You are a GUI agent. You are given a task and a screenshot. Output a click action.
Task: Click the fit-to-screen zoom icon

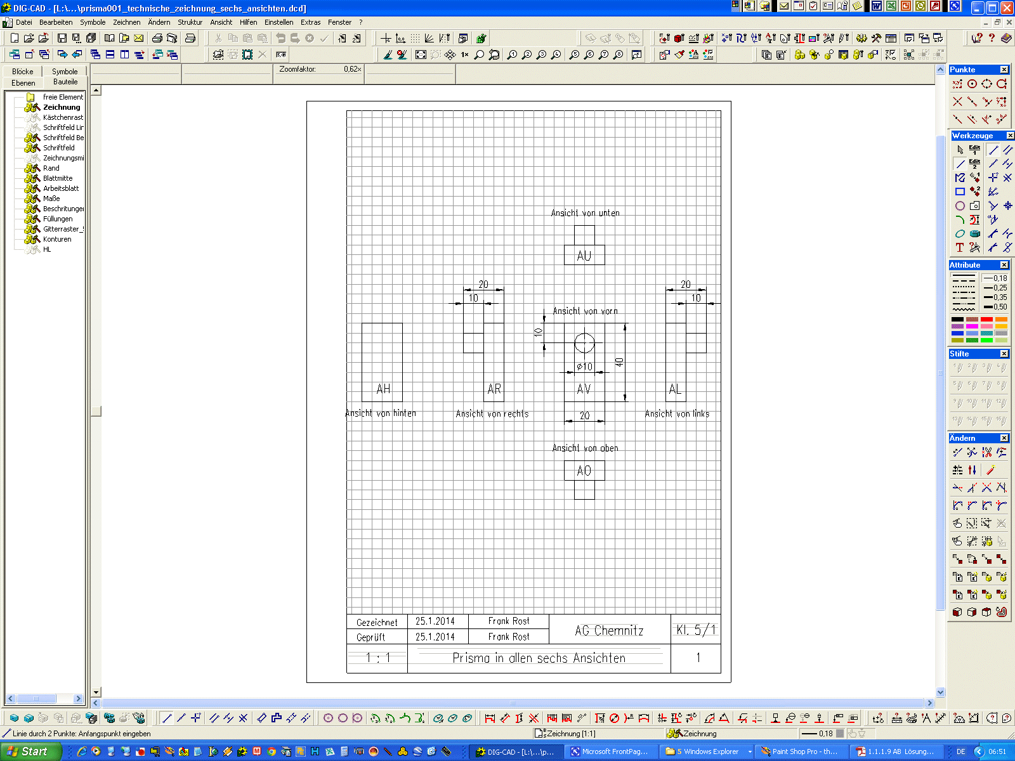point(421,55)
